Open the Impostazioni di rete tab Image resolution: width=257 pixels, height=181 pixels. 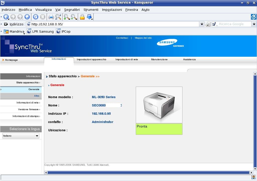(x=126, y=59)
